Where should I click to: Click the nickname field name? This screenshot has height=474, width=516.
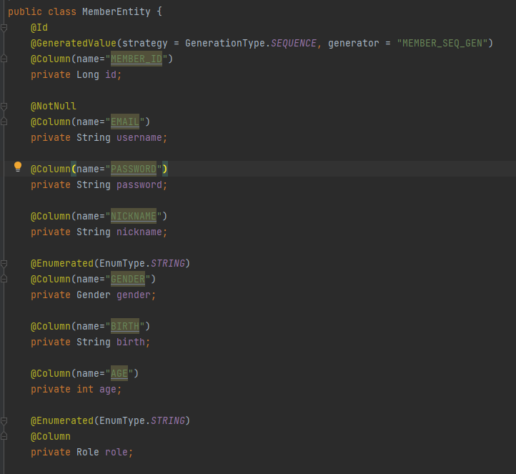point(139,232)
